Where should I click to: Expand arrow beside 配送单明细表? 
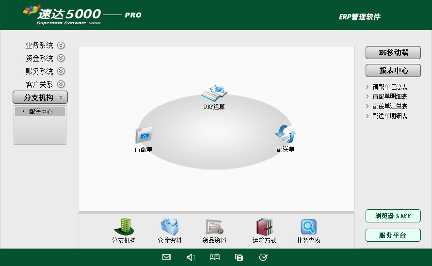click(367, 116)
